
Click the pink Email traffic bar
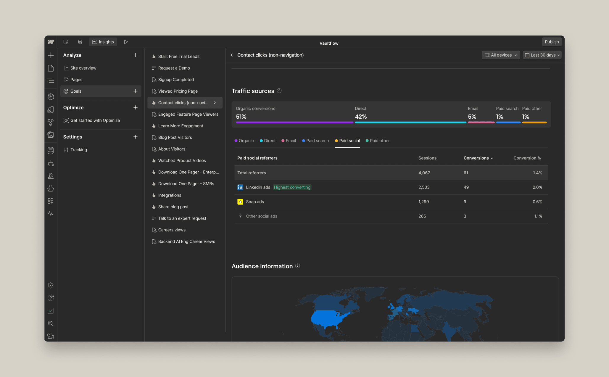pos(481,122)
